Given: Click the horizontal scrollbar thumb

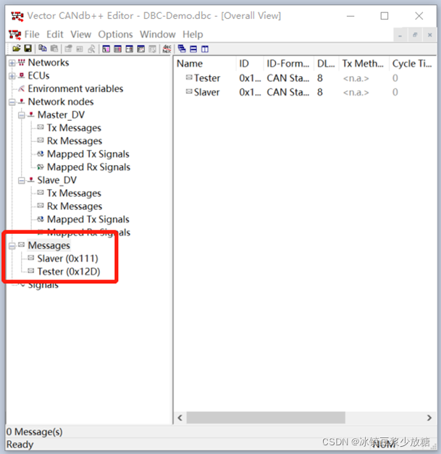Looking at the screenshot, I should (266, 418).
